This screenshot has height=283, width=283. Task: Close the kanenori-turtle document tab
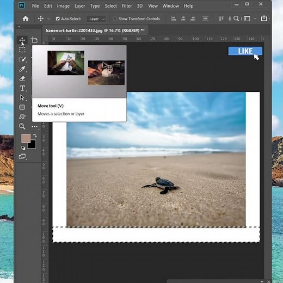(x=143, y=30)
